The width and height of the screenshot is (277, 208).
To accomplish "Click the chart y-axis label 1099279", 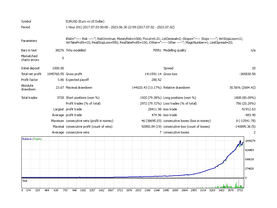I will pos(250,141).
